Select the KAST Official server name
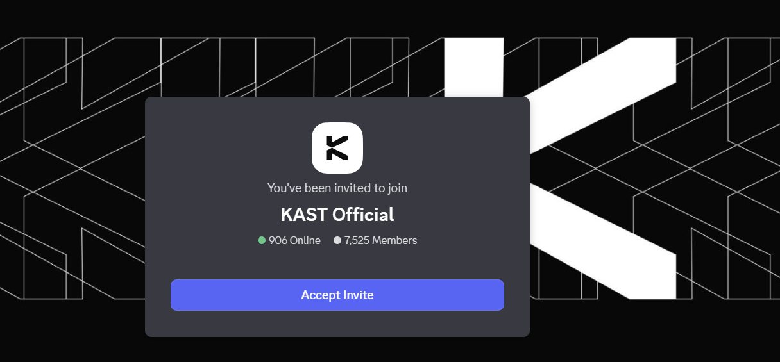The width and height of the screenshot is (780, 362). click(x=337, y=215)
